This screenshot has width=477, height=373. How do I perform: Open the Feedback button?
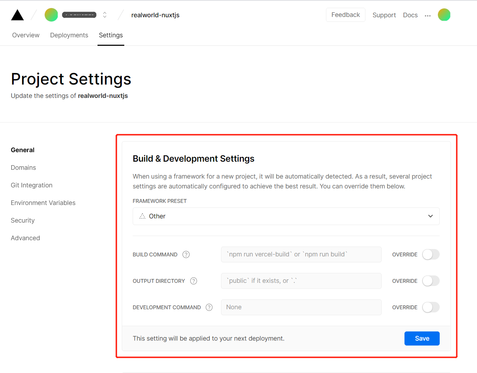[345, 15]
